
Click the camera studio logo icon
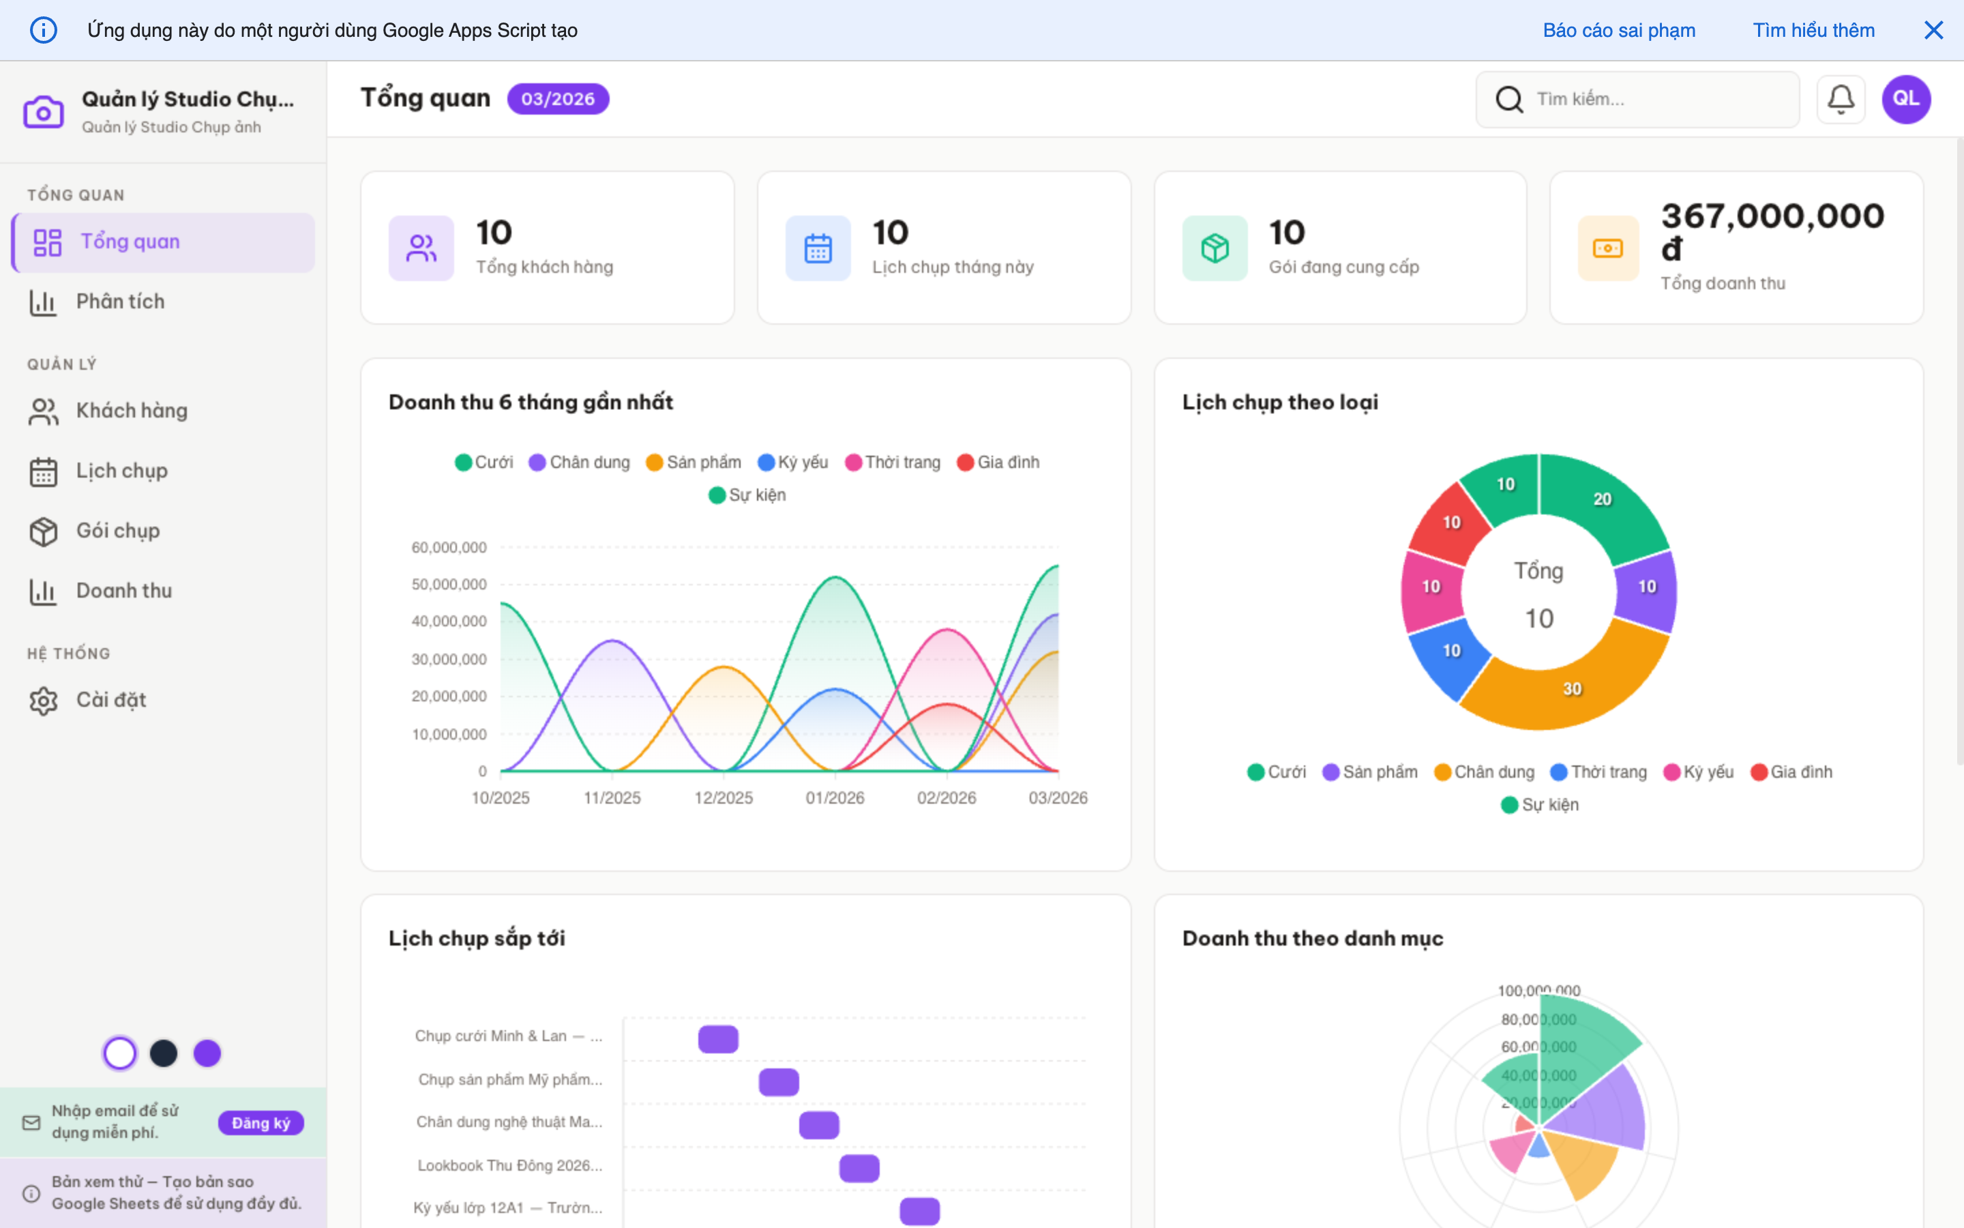43,112
